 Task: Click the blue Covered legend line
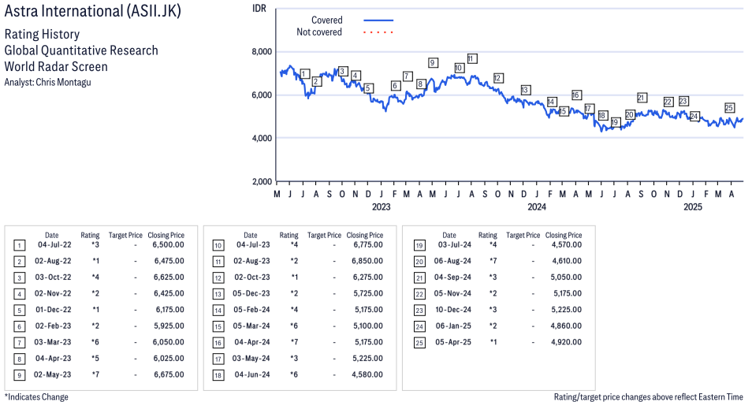click(x=378, y=20)
